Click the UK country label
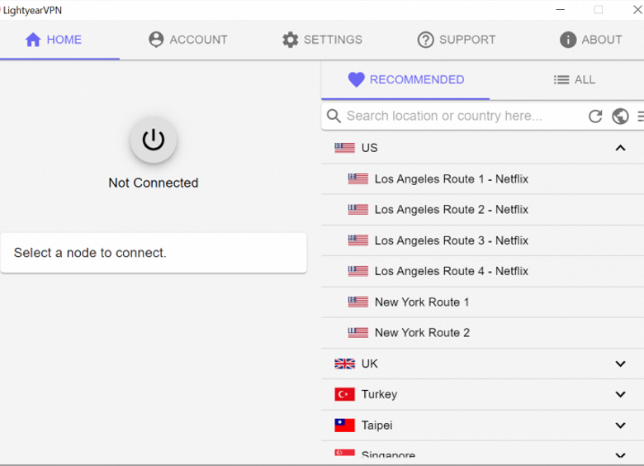644x466 pixels. [x=369, y=364]
